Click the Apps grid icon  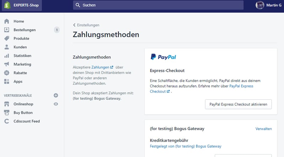pos(7,81)
